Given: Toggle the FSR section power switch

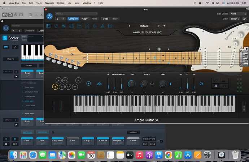Looking at the screenshot, I should (201, 84).
